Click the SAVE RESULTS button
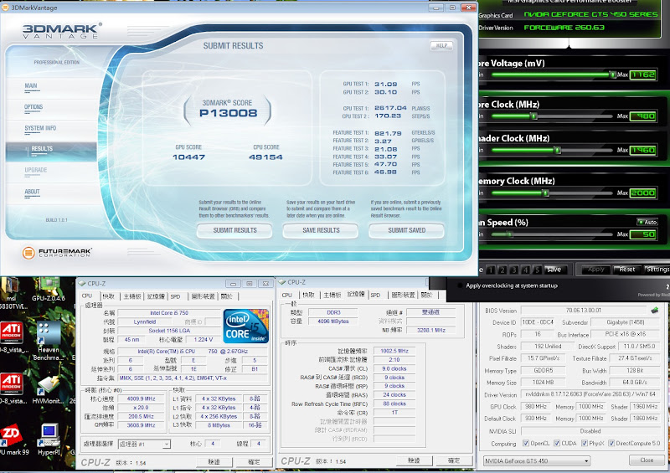Screen dimensions: 670x473 point(321,230)
